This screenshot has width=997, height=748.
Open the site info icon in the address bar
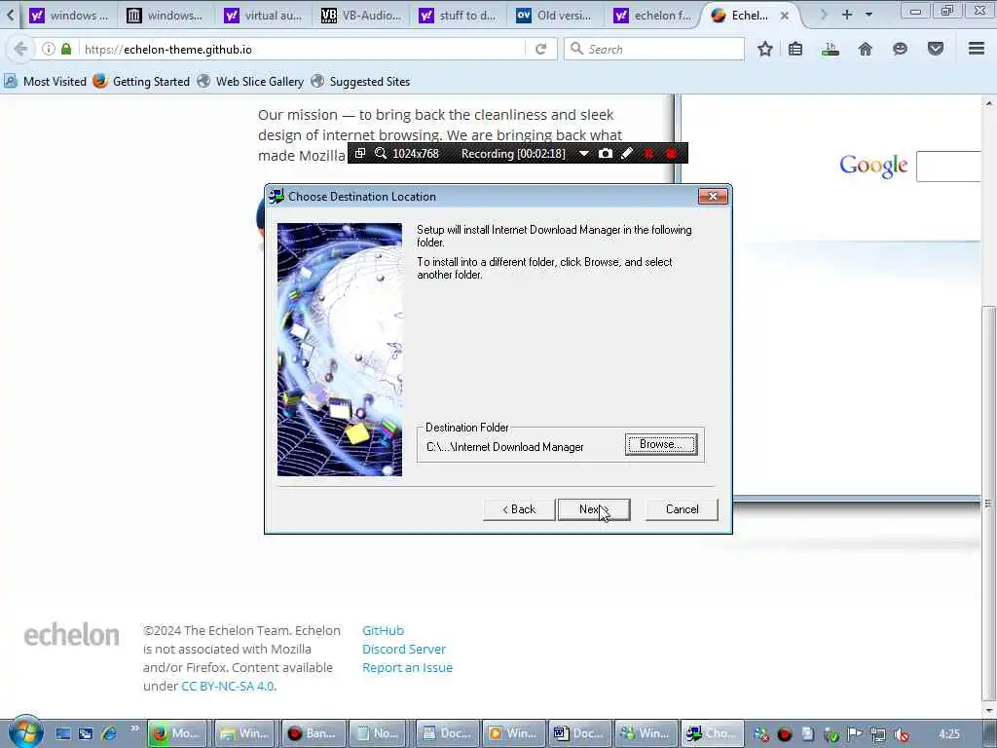point(49,49)
